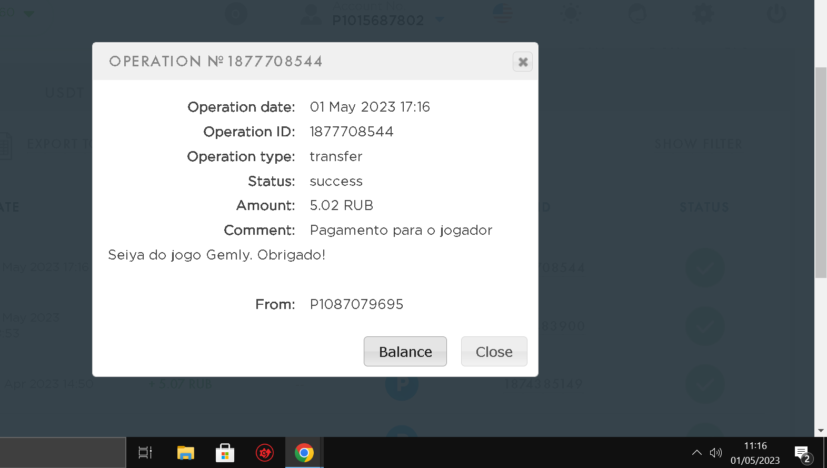The image size is (827, 468).
Task: Select the amount 5.02 RUB
Action: 341,205
